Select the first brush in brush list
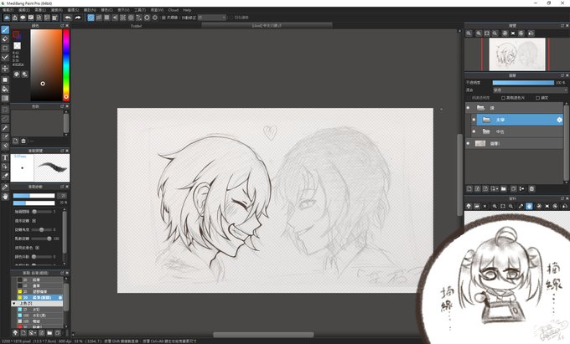 pyautogui.click(x=39, y=280)
